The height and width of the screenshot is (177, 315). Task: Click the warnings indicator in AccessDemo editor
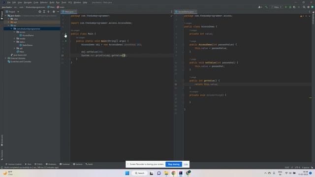pos(302,16)
